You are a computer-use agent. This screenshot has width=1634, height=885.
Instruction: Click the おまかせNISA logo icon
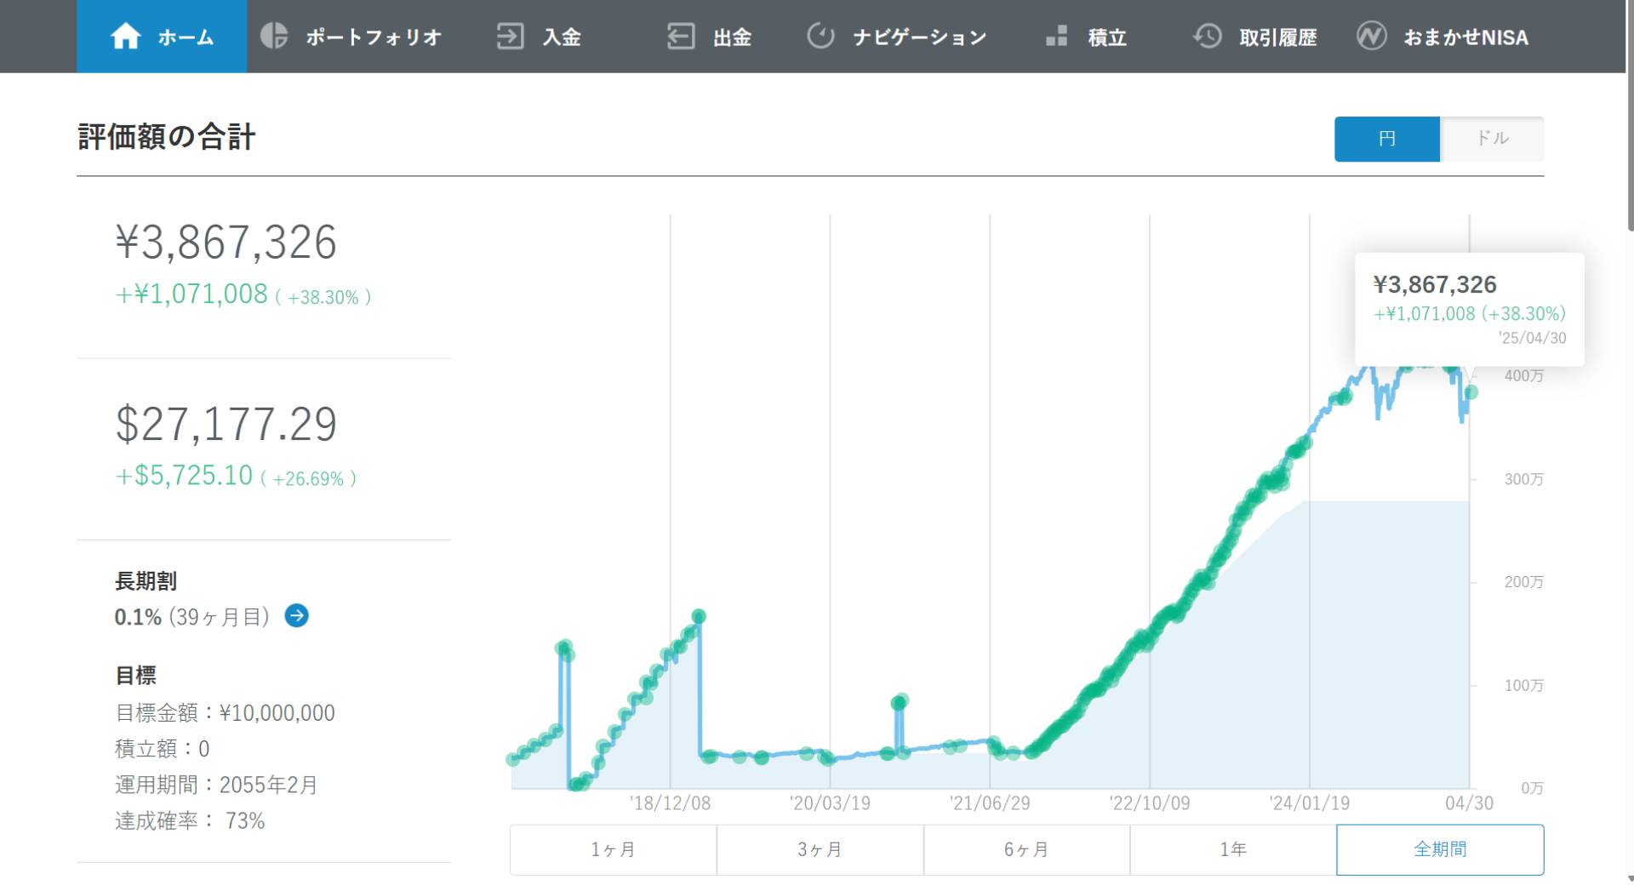tap(1371, 36)
